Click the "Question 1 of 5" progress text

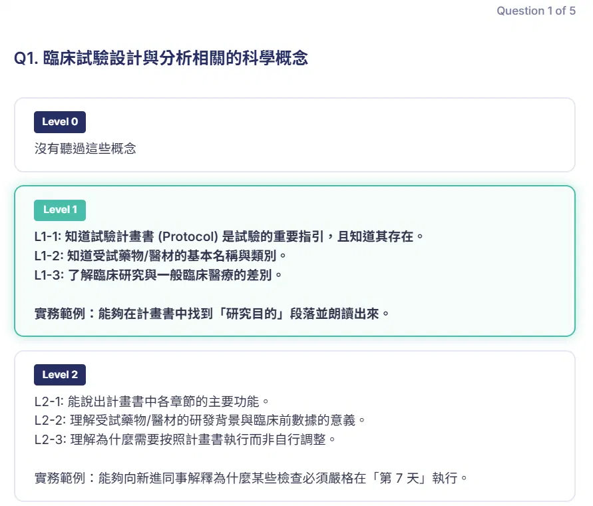click(536, 11)
